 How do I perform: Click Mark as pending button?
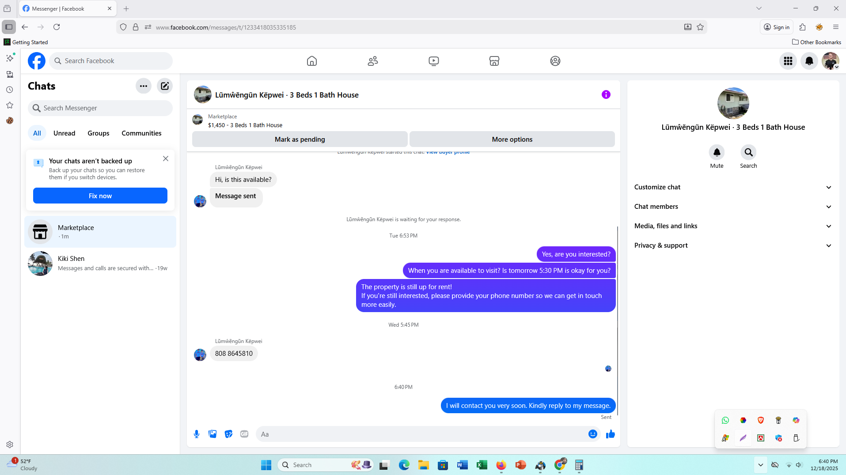tap(300, 139)
